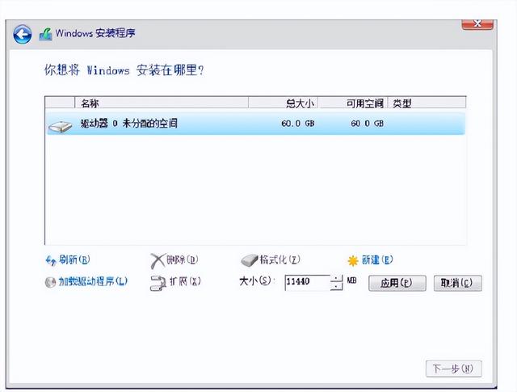Screen dimensions: 517x392
Task: Choose 删除(D) to delete the partition
Action: point(183,260)
